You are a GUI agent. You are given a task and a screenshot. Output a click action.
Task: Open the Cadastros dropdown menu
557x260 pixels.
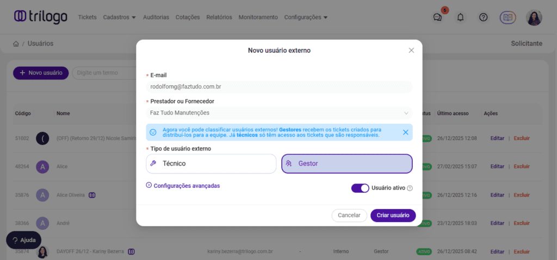click(119, 17)
